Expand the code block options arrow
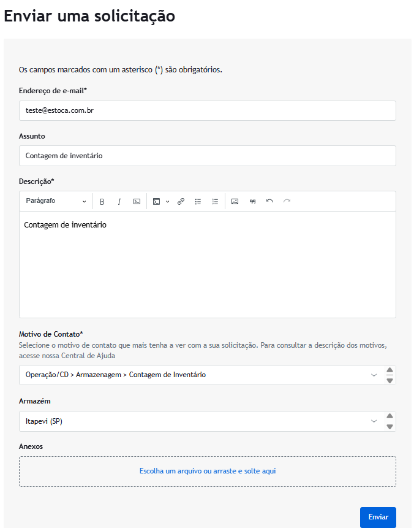The image size is (414, 528). 167,201
